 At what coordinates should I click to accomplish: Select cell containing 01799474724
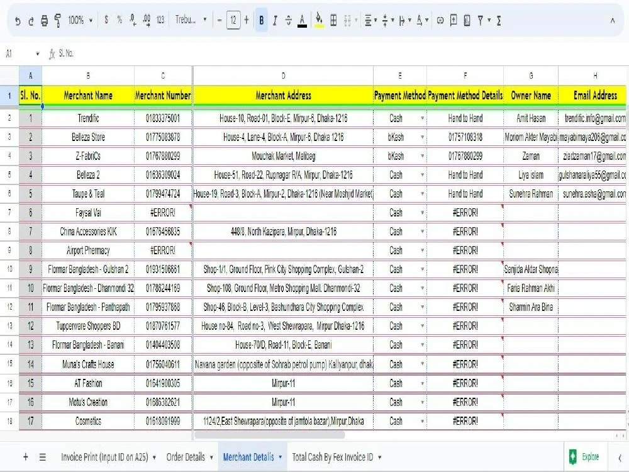(163, 194)
